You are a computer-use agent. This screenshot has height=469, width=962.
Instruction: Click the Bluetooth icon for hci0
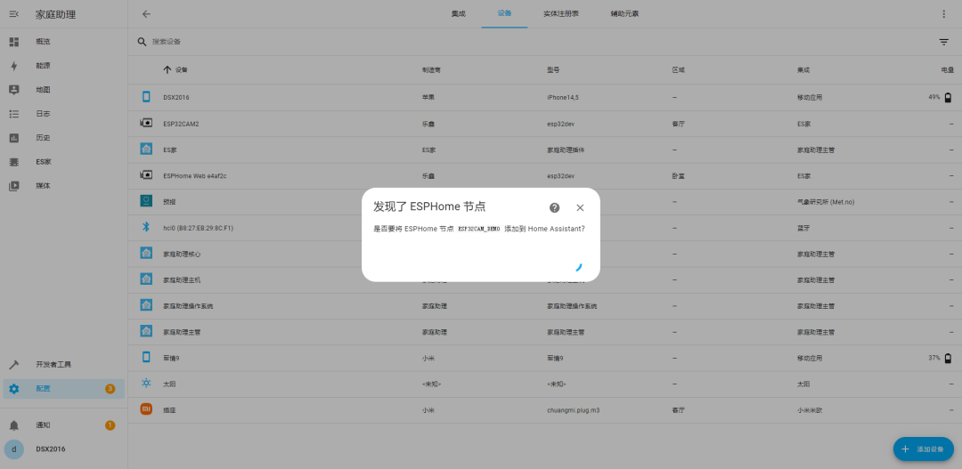[146, 228]
